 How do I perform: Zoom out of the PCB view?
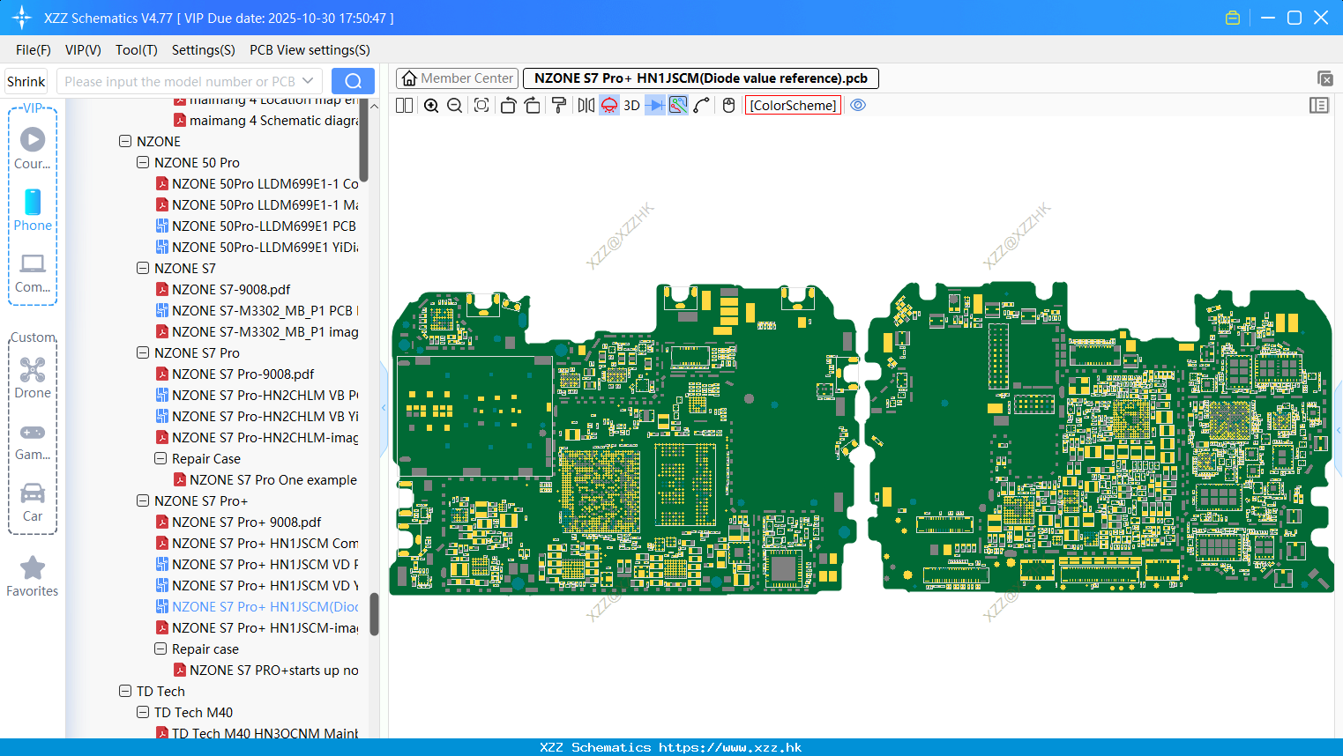(x=455, y=106)
